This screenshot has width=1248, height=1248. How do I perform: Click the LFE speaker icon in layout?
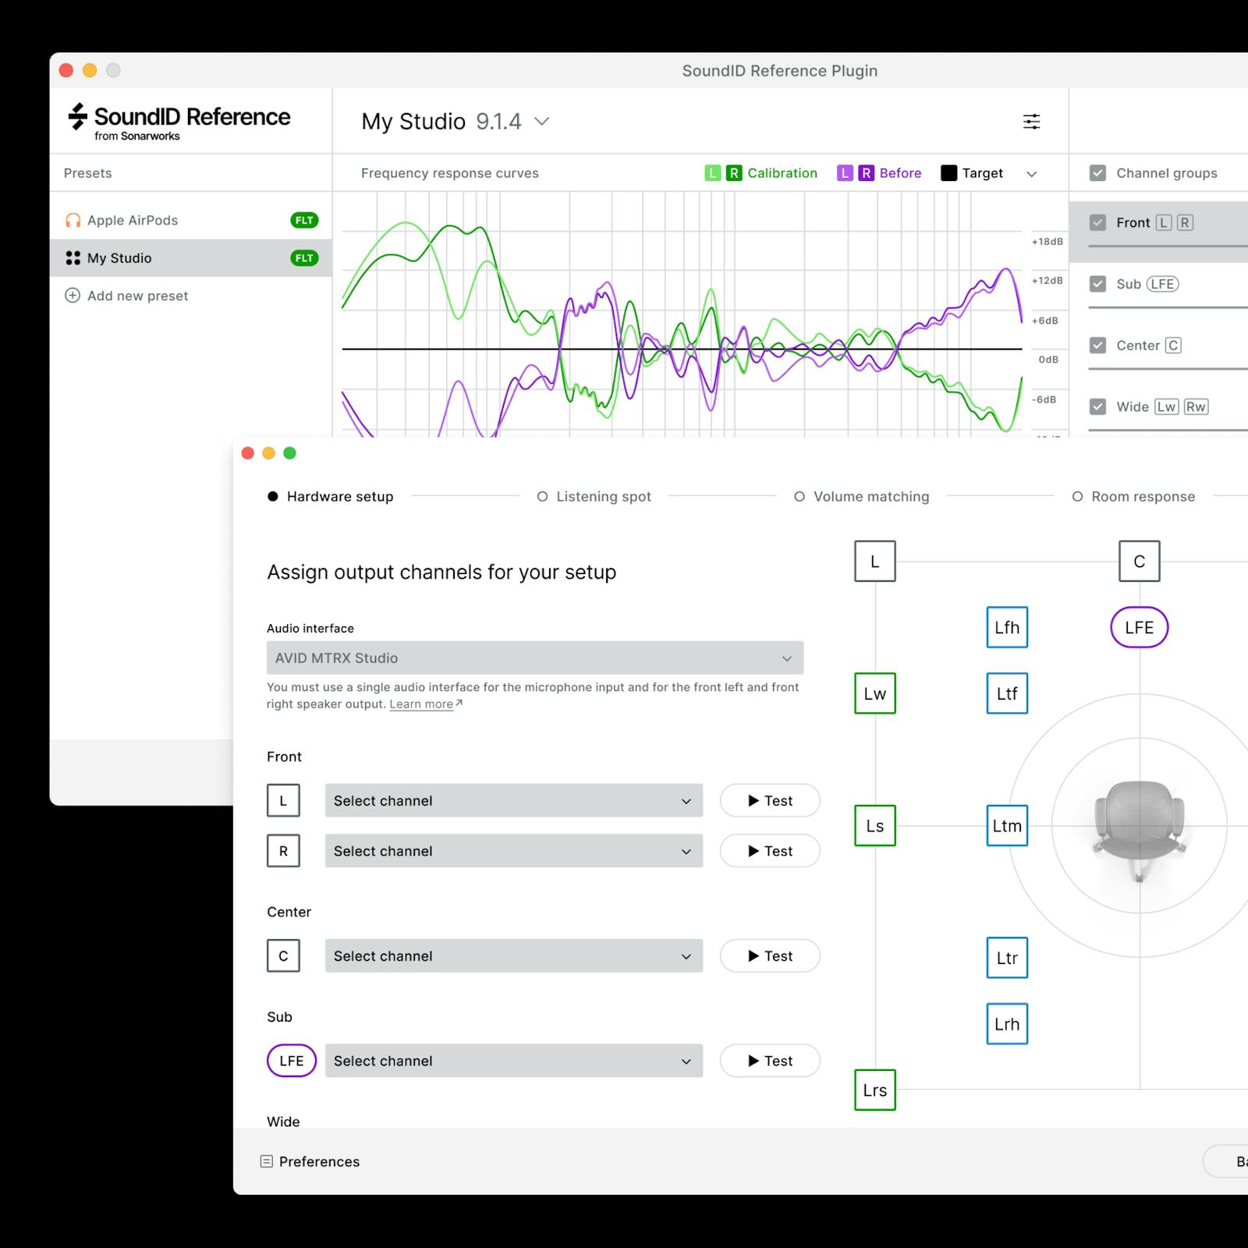[x=1139, y=627]
